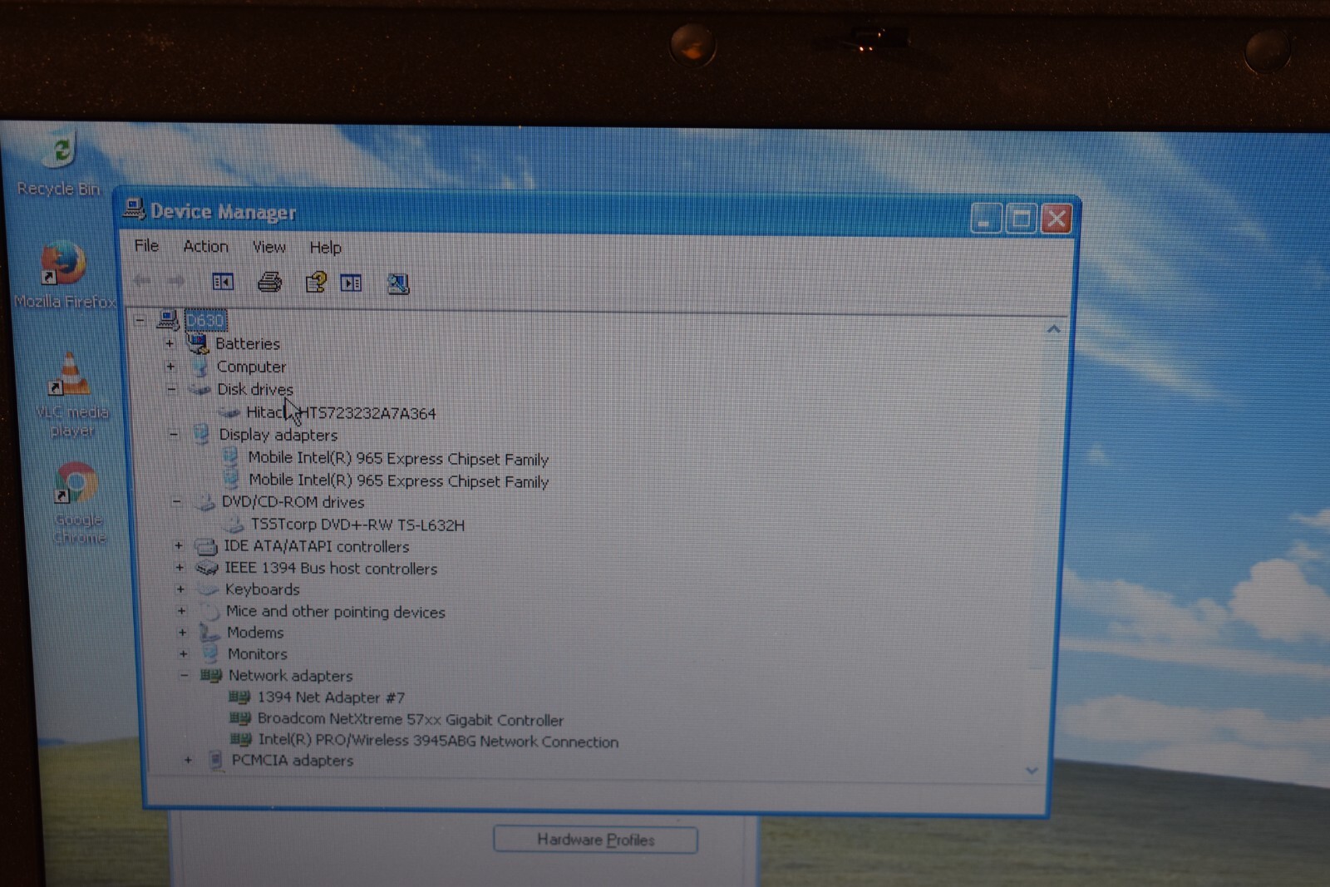
Task: Click the Print toolbar icon
Action: point(269,283)
